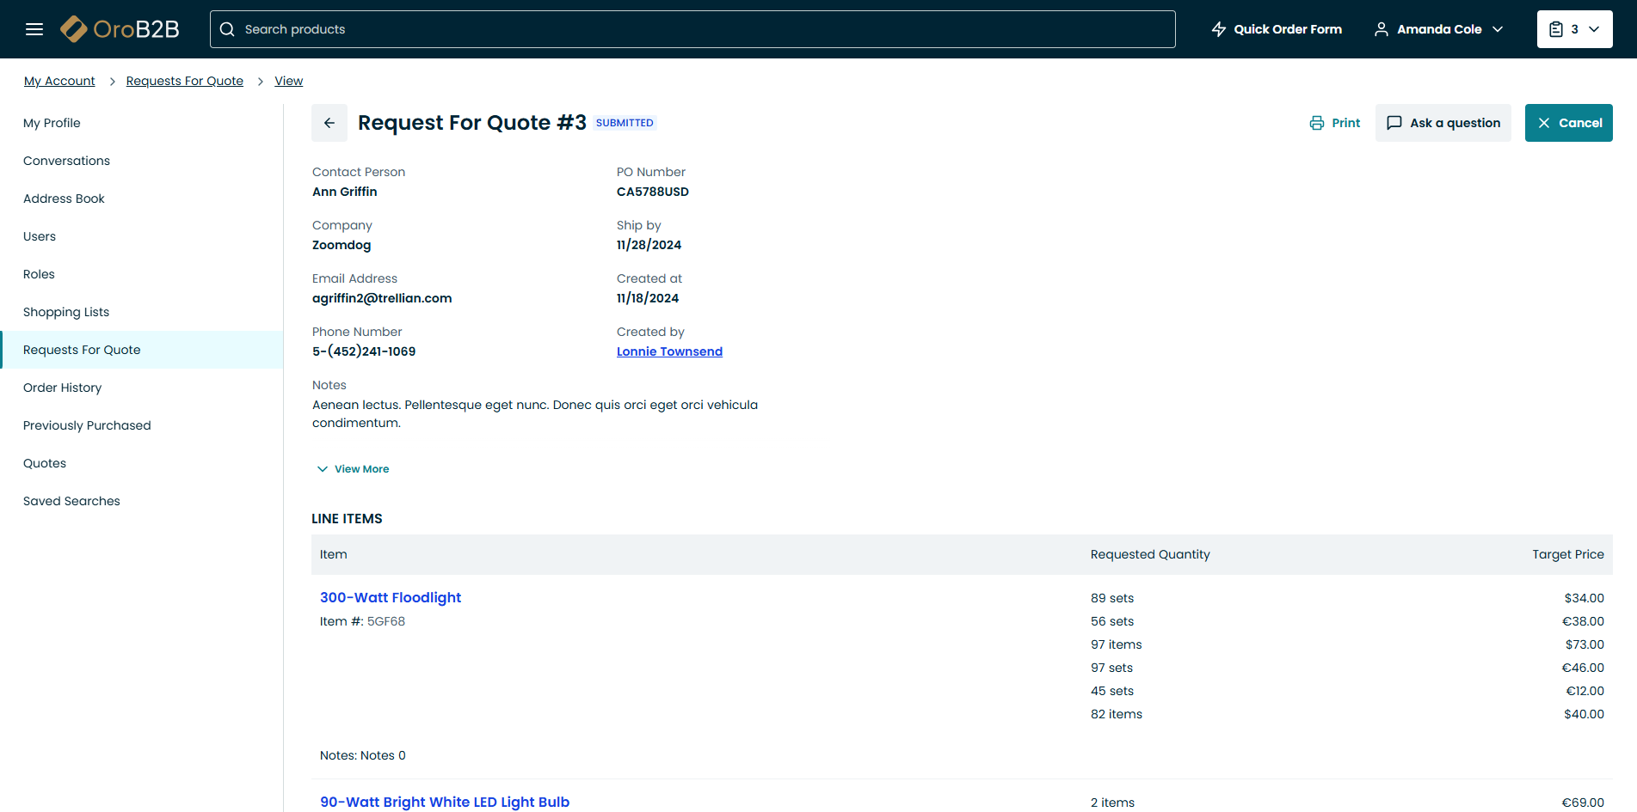1637x812 pixels.
Task: Cancel the request for quote
Action: click(x=1568, y=123)
